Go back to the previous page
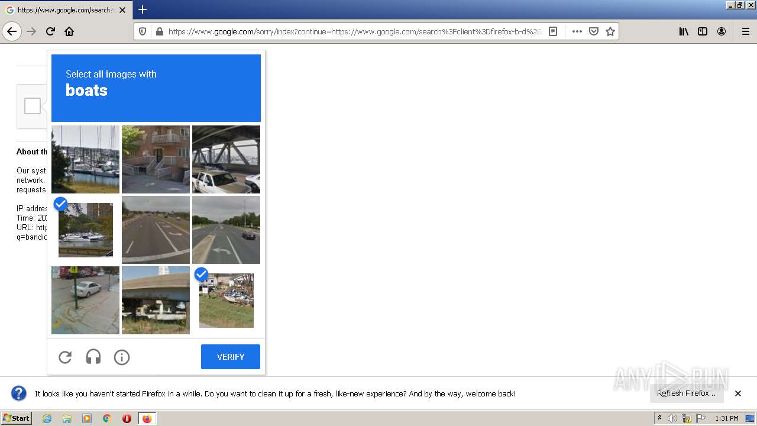The image size is (757, 426). click(x=12, y=31)
